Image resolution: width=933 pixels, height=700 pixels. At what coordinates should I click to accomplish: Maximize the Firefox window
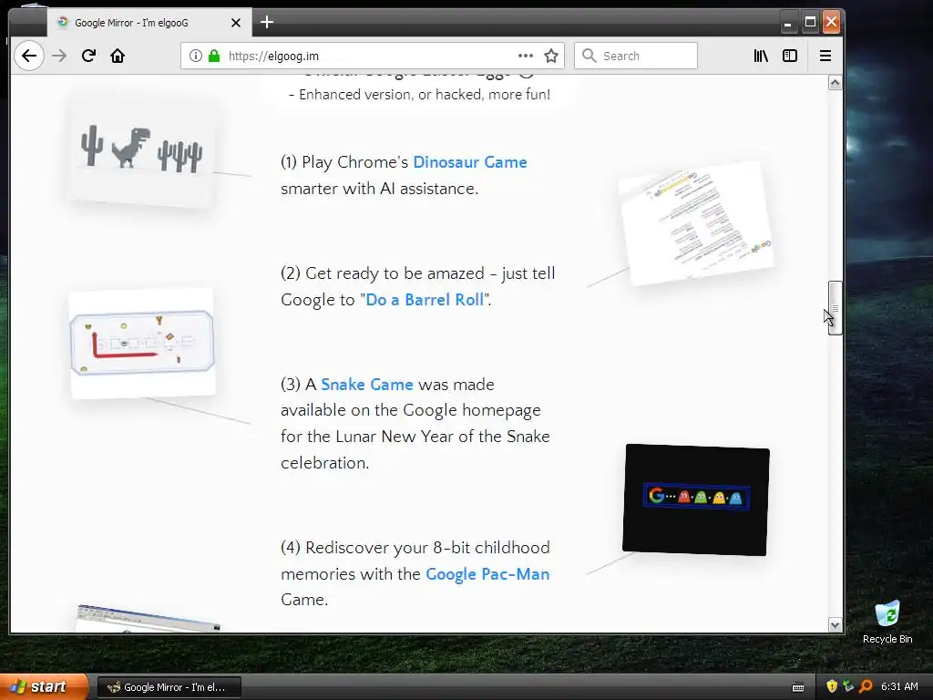(x=810, y=23)
